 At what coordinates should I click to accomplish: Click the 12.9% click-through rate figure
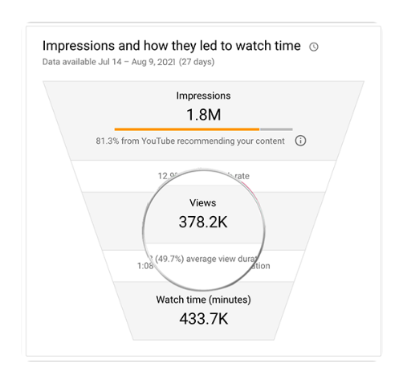(x=168, y=176)
